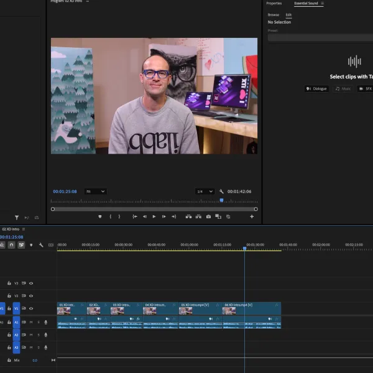Add marker in timeline toolbar

[31, 245]
